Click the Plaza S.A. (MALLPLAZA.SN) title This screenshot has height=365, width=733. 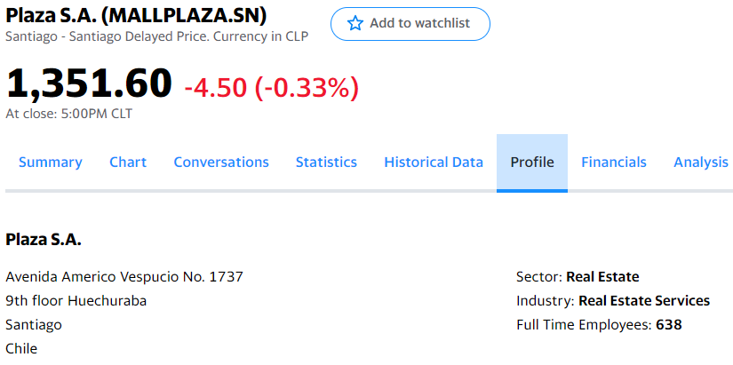pyautogui.click(x=136, y=16)
